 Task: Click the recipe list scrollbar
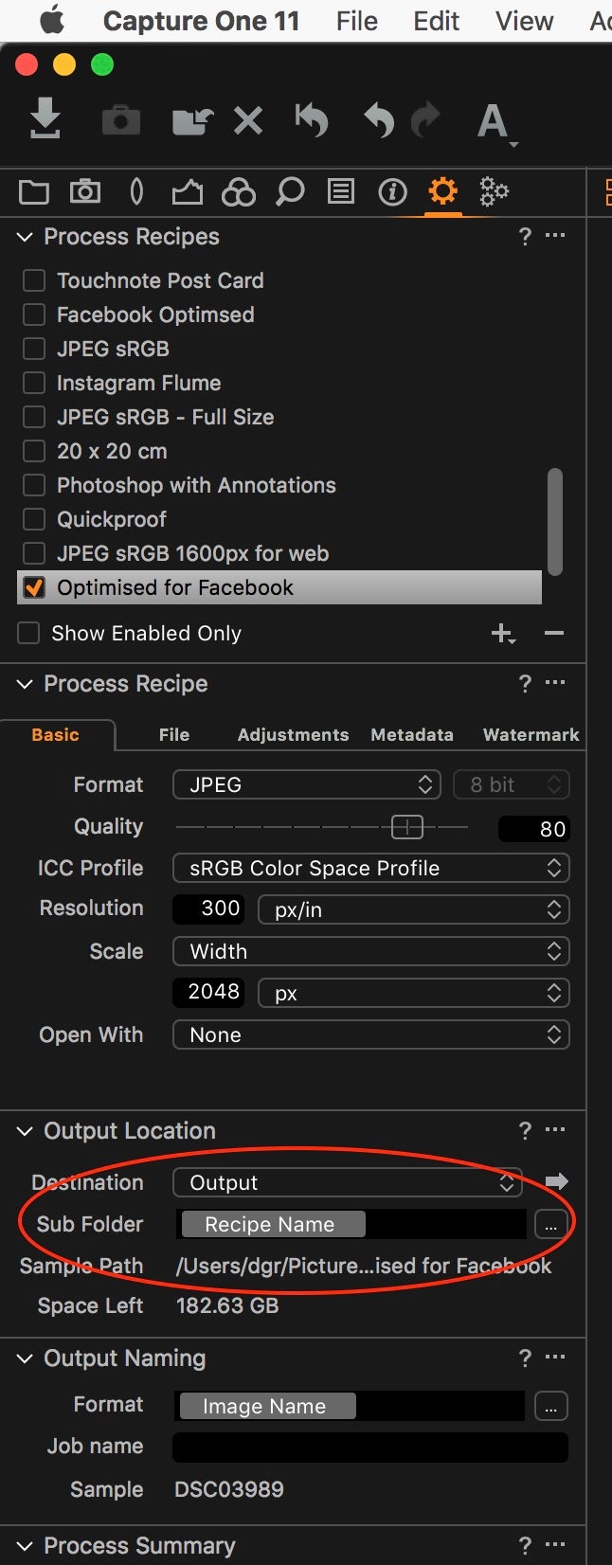coord(555,522)
